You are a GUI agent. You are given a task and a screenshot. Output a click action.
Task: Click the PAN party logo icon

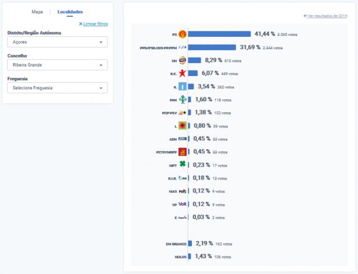click(182, 100)
